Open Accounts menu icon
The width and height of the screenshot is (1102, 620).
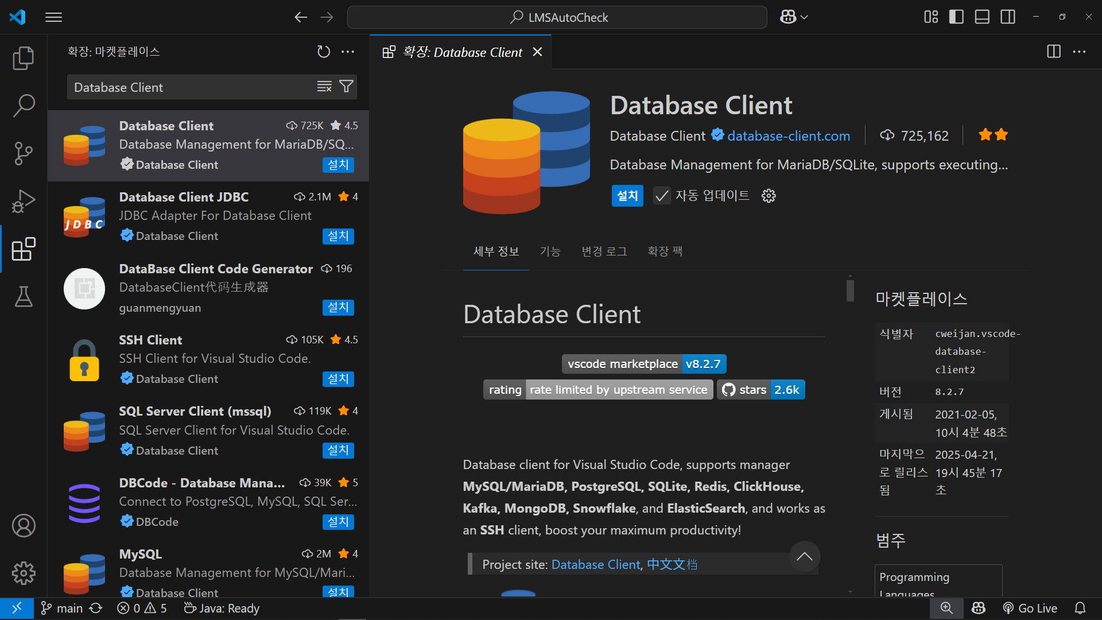[x=24, y=525]
